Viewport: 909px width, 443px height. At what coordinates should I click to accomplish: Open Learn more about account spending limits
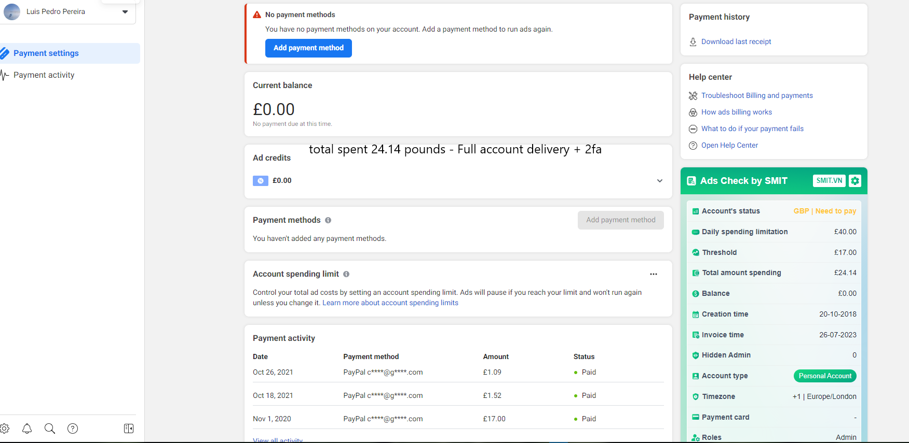[x=390, y=303]
